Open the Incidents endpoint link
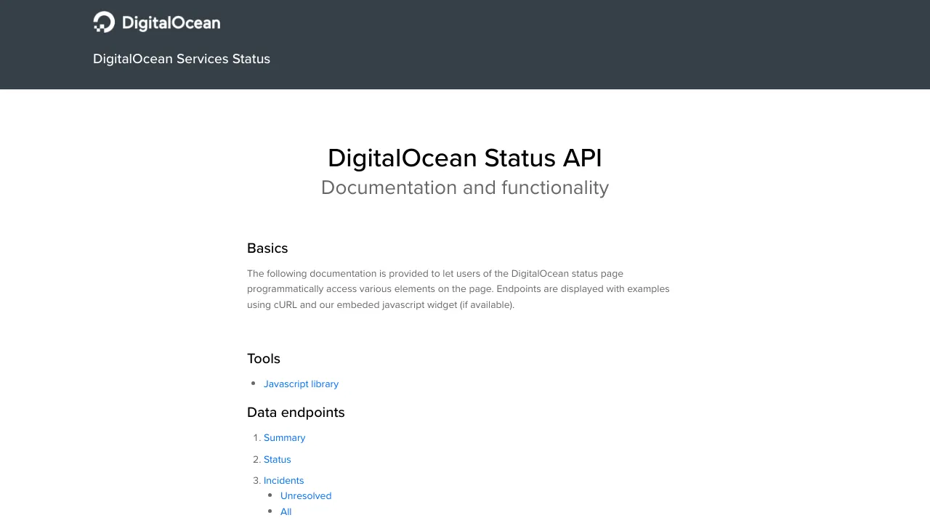Image resolution: width=930 pixels, height=523 pixels. (283, 480)
